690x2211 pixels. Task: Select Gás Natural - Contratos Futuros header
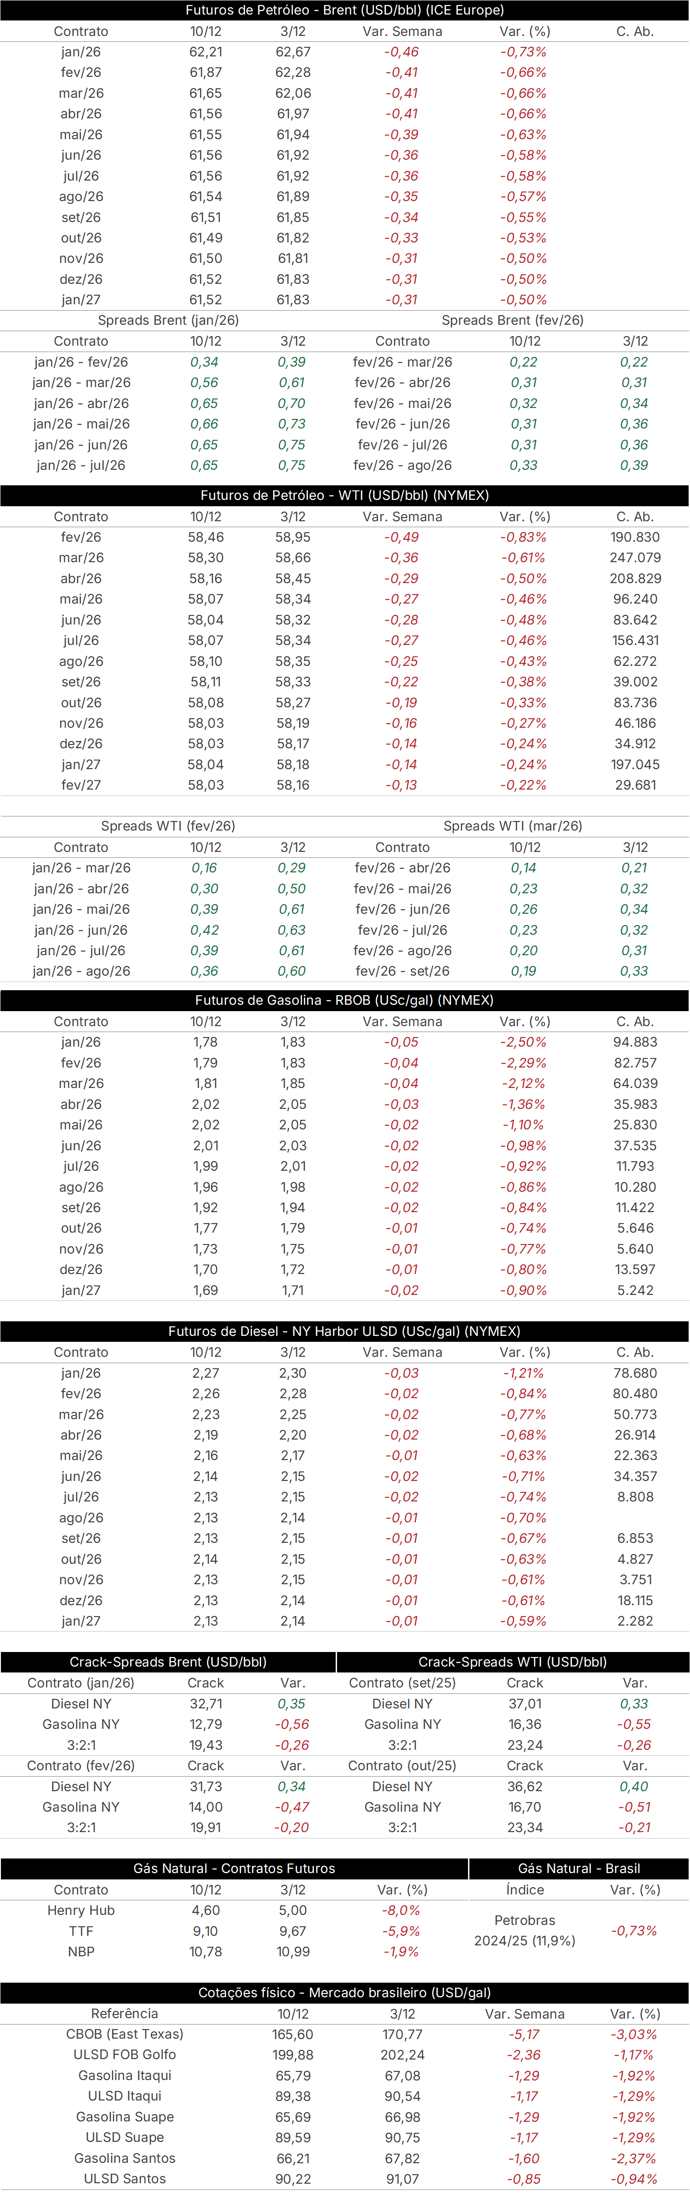(234, 1869)
